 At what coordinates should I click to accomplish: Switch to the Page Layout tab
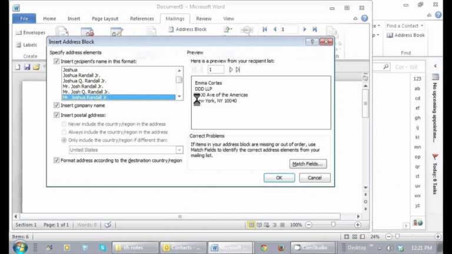tap(105, 19)
